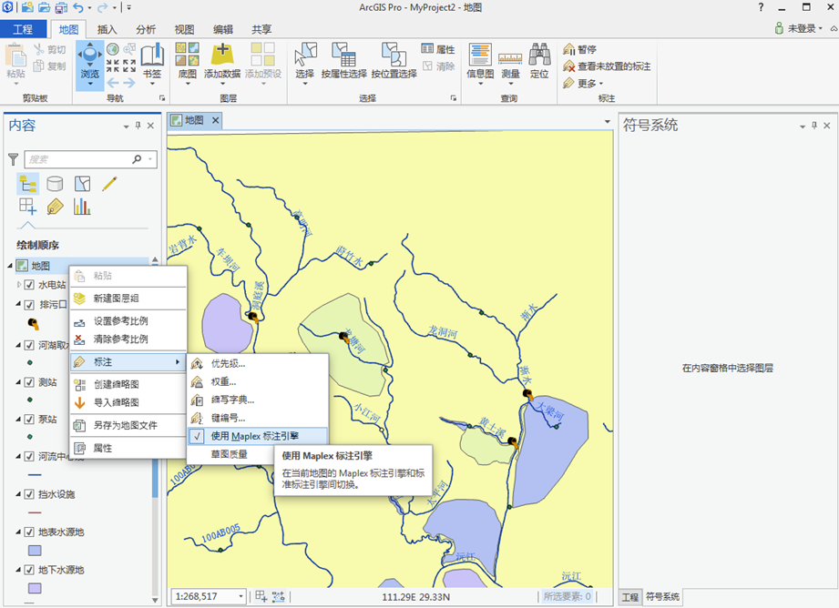Switch to the 插入 ribbon tab

(107, 29)
